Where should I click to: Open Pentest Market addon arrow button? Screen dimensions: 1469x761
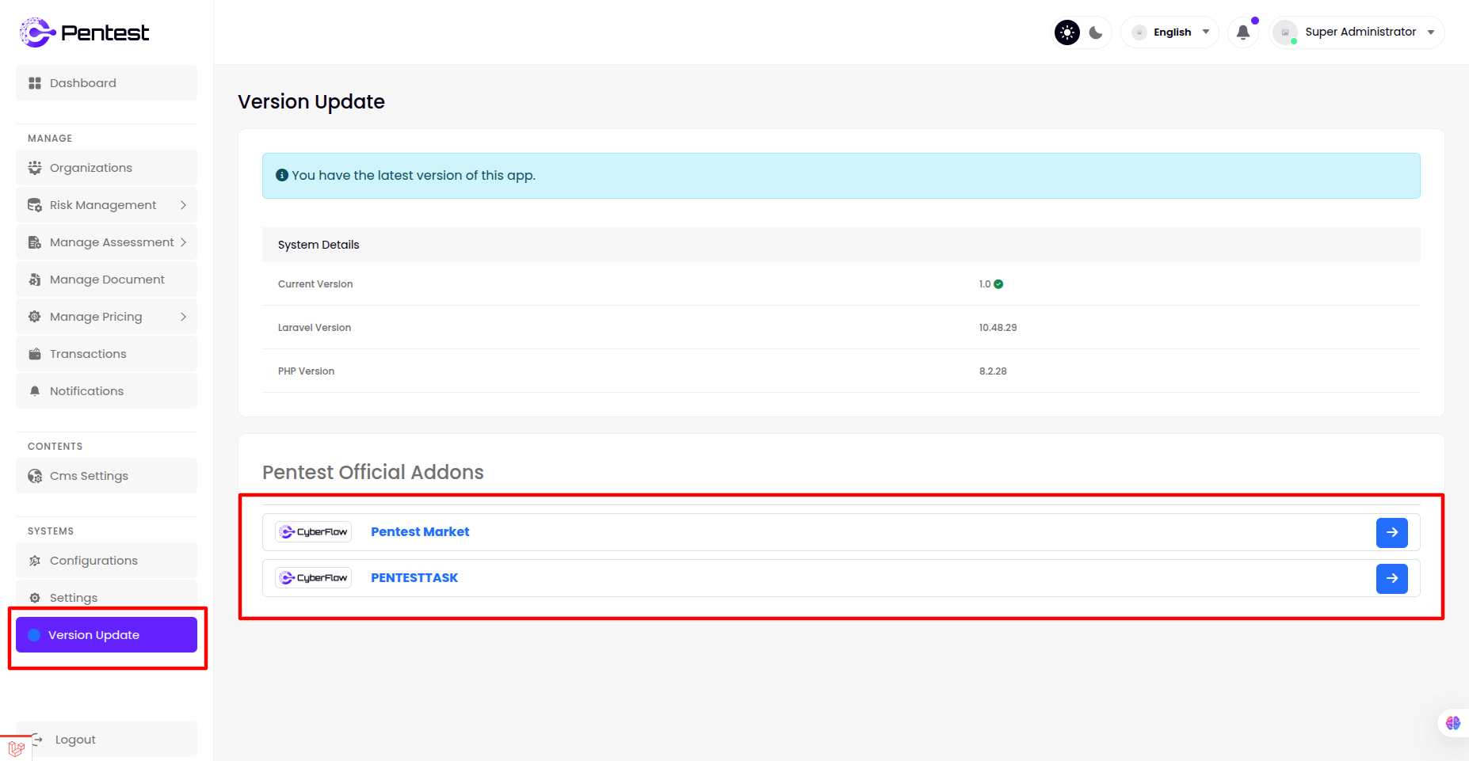pos(1391,533)
